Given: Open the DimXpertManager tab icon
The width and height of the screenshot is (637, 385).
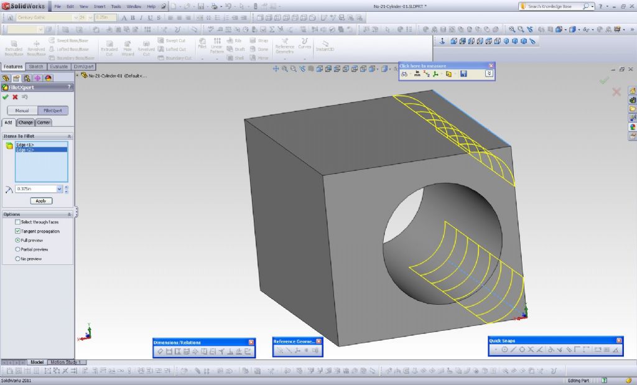Looking at the screenshot, I should point(37,78).
